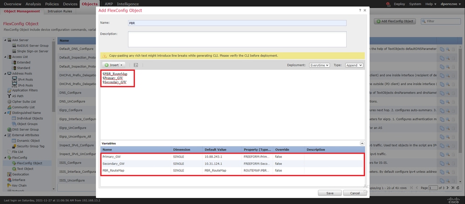The height and width of the screenshot is (204, 465).
Task: Click default value 10.88.243.1
Action: point(213,156)
